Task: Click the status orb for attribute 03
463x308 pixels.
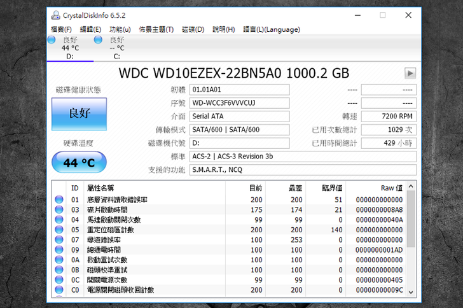Action: coord(59,209)
